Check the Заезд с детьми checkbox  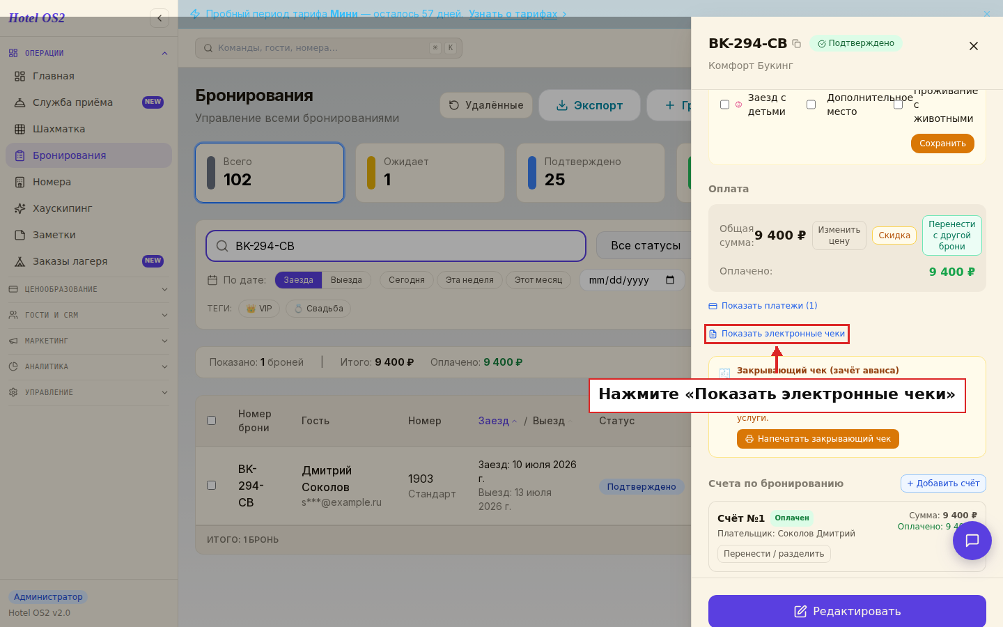coord(724,104)
